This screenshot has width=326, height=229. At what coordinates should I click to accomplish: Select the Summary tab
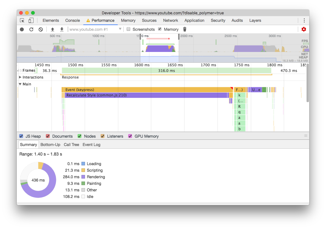point(28,145)
